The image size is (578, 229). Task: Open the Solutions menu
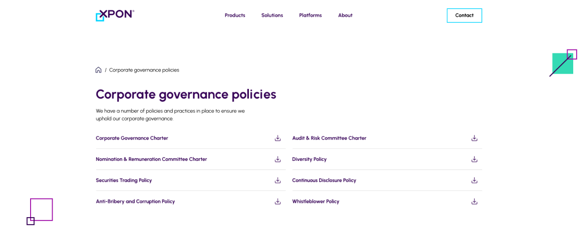coord(272,15)
